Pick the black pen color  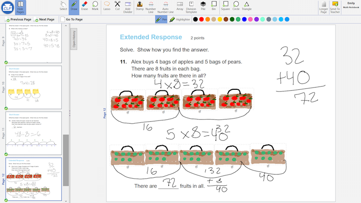point(195,19)
